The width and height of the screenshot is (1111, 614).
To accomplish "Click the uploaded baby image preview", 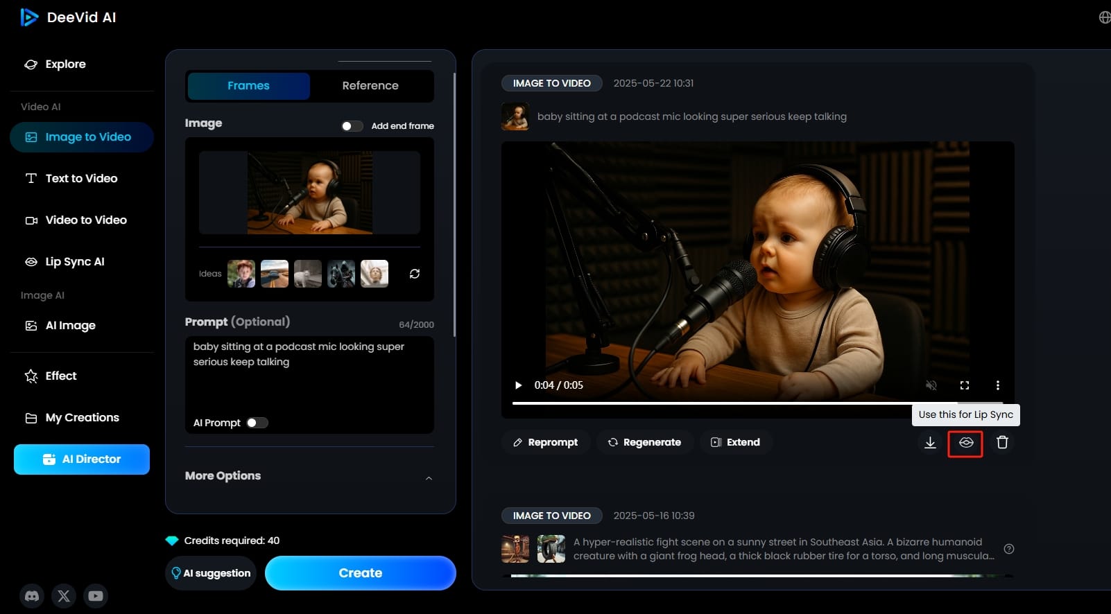I will (x=310, y=193).
